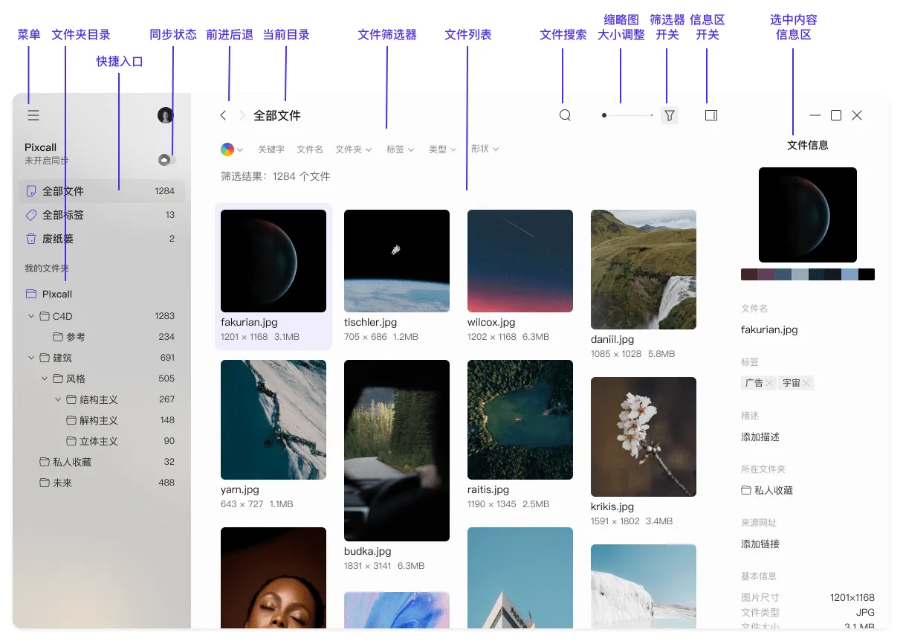Click the forward arrow navigation icon

click(242, 115)
